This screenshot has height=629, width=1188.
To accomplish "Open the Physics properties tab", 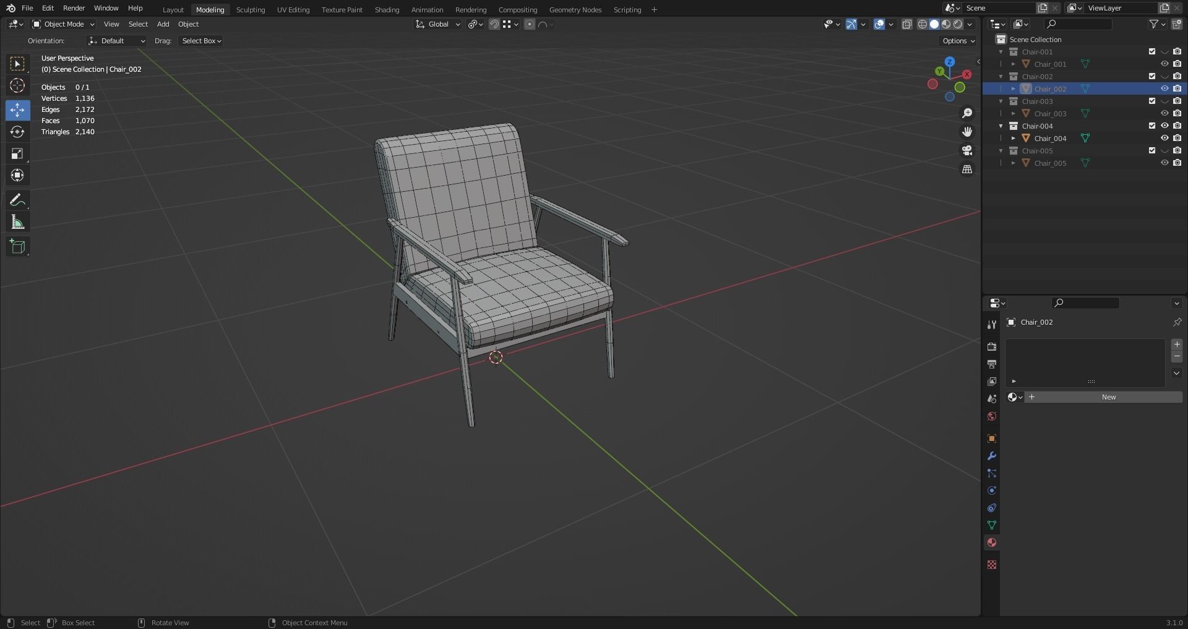I will click(992, 490).
